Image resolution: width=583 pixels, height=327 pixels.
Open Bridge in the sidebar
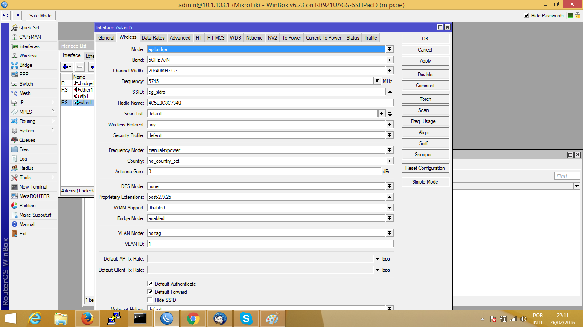click(26, 65)
